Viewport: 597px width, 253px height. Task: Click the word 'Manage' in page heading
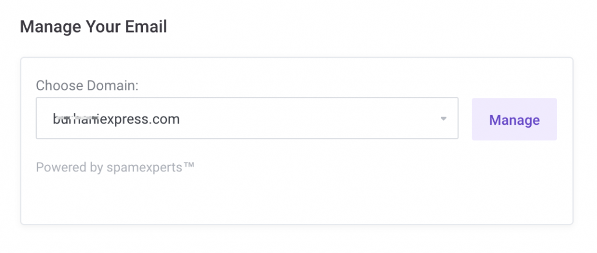point(50,27)
